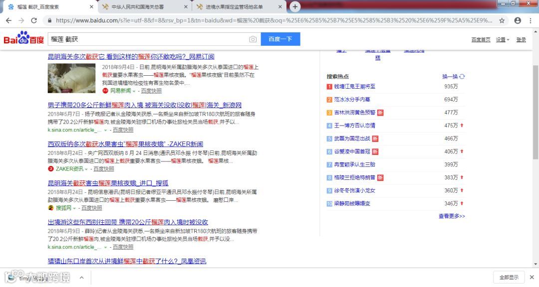Click the scrollbar down arrow

(x=536, y=265)
